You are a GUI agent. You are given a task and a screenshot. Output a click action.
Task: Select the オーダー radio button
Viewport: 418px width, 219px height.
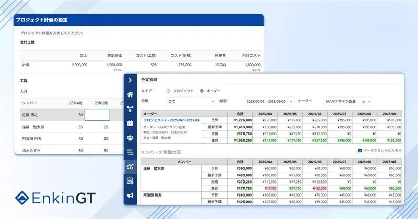click(x=202, y=91)
